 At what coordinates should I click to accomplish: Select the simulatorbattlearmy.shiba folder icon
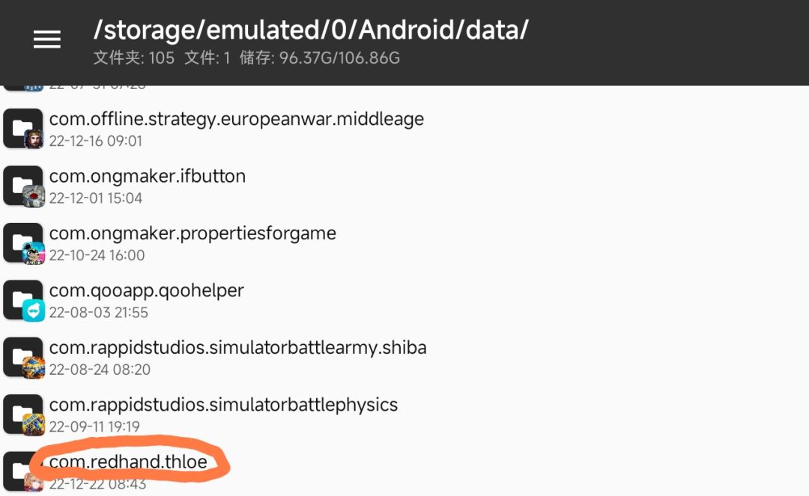click(22, 358)
